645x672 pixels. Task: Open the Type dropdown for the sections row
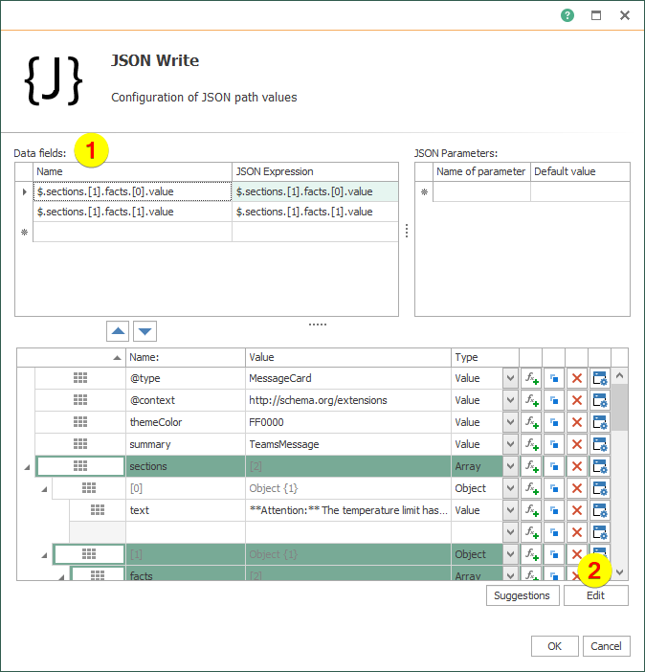pyautogui.click(x=510, y=466)
